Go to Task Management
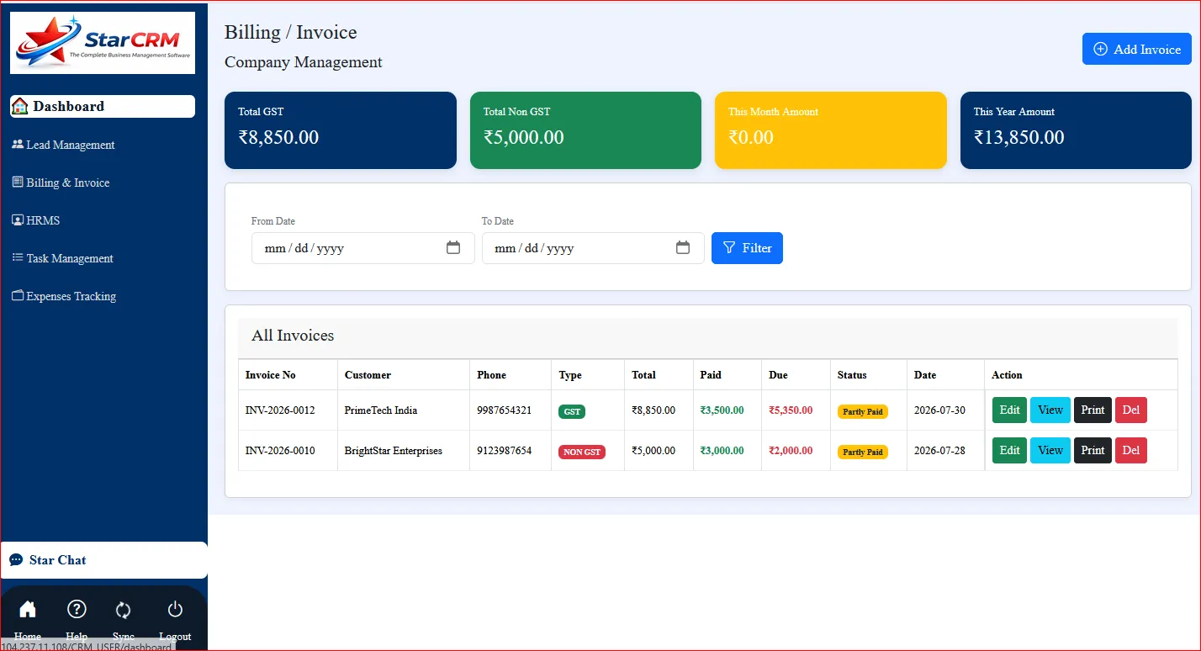The image size is (1201, 651). click(63, 258)
